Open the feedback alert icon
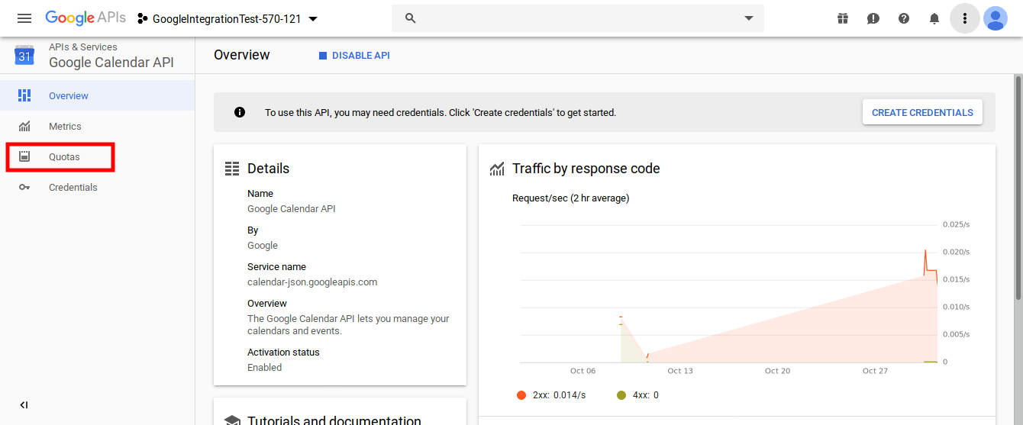The image size is (1023, 425). point(873,18)
